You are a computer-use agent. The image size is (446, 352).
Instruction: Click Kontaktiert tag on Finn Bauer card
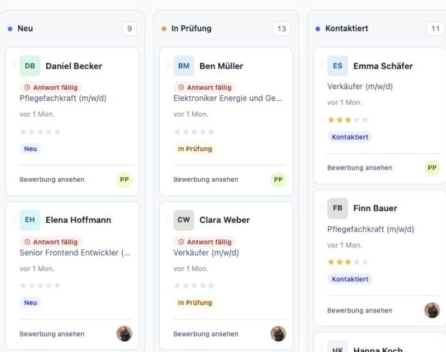(350, 279)
